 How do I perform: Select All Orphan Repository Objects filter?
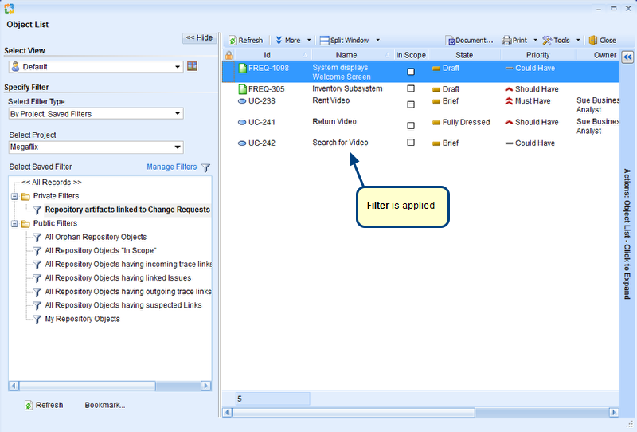96,237
